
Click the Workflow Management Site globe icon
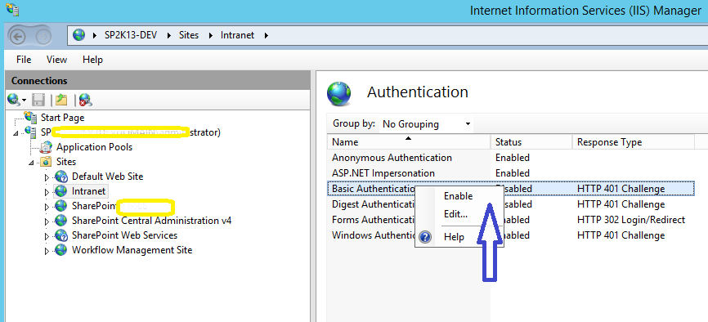pyautogui.click(x=61, y=250)
